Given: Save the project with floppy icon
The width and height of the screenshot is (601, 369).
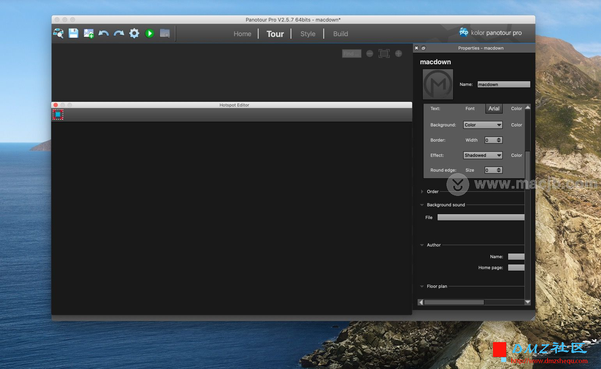Looking at the screenshot, I should 73,34.
